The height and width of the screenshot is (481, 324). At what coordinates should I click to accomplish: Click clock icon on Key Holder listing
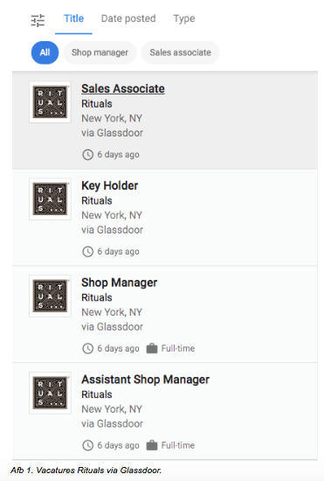coord(88,252)
